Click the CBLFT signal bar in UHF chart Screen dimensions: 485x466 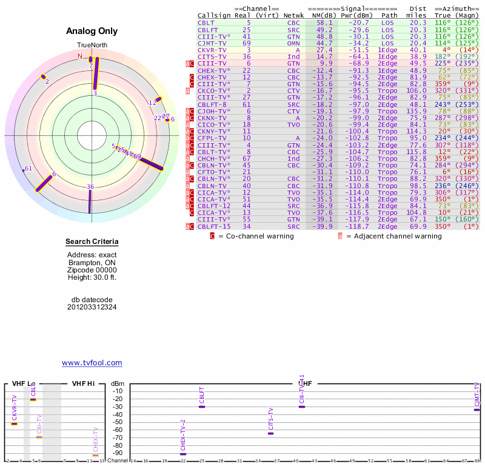coord(201,407)
